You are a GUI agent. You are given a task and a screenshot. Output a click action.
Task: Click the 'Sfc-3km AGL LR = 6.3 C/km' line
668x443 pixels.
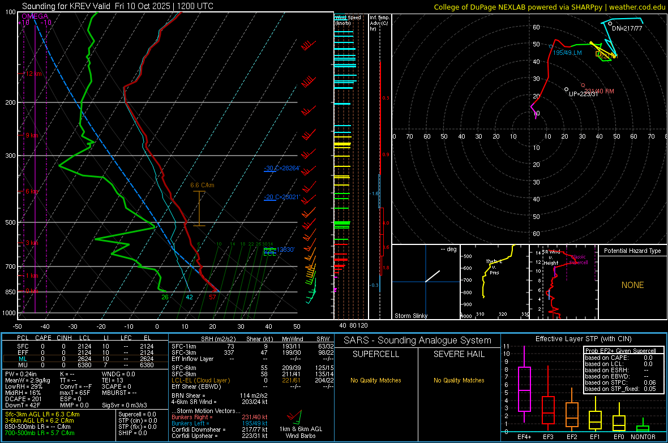pos(42,414)
